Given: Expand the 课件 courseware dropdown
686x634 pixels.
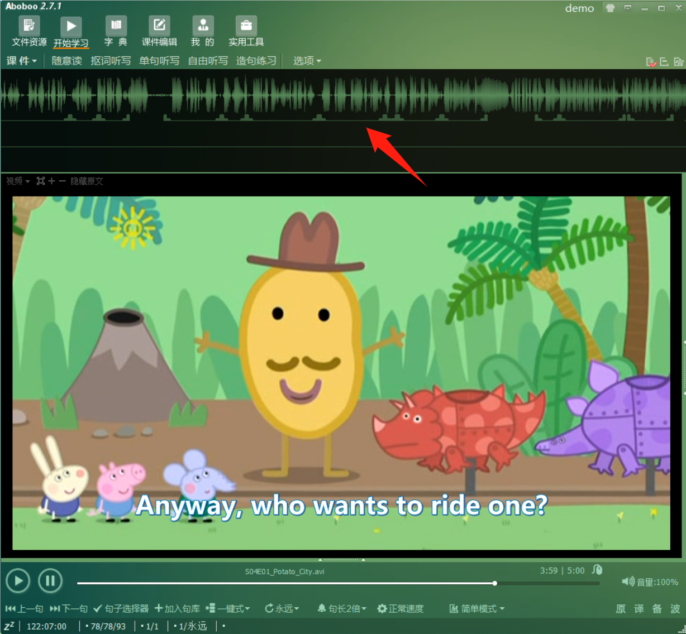Looking at the screenshot, I should (x=21, y=61).
